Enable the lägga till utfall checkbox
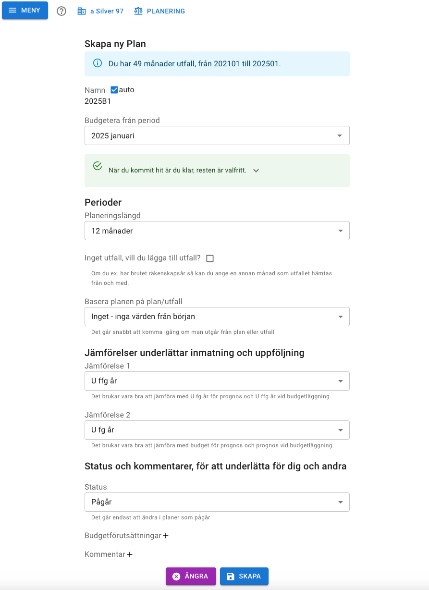The width and height of the screenshot is (429, 590). pyautogui.click(x=210, y=258)
